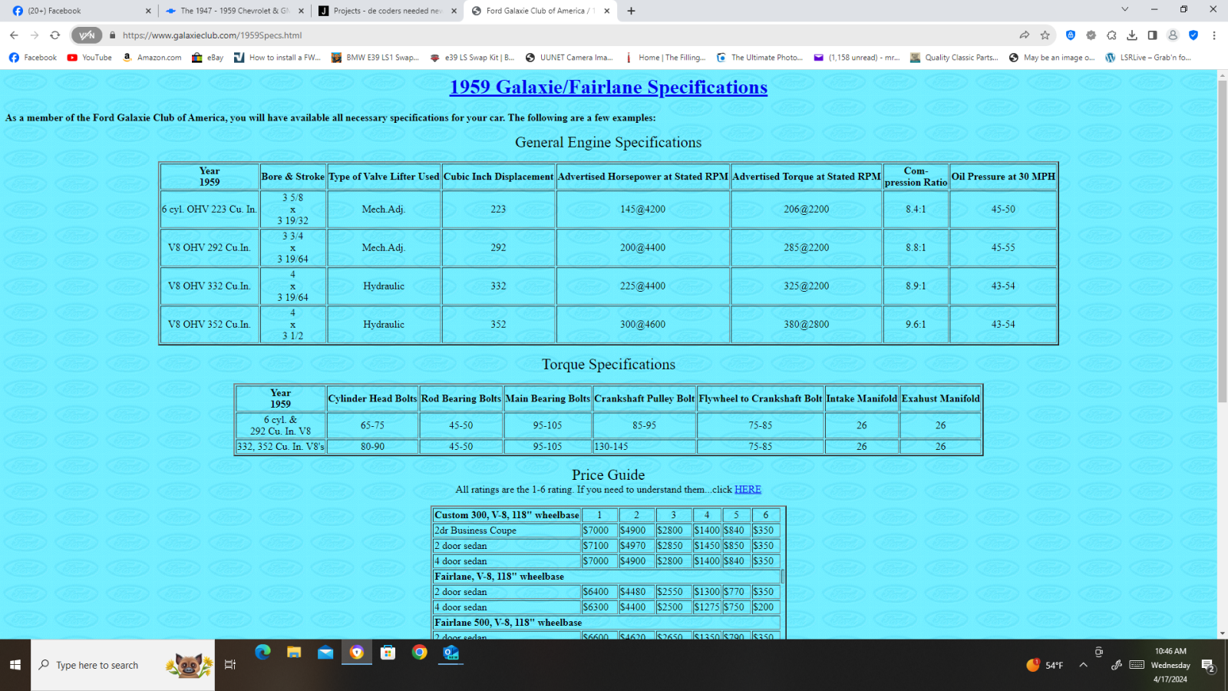Click the back navigation arrow
The width and height of the screenshot is (1228, 691).
click(14, 35)
